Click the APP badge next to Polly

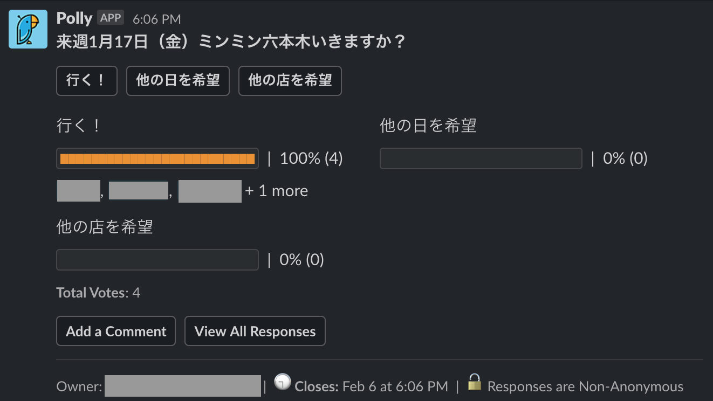tap(111, 18)
